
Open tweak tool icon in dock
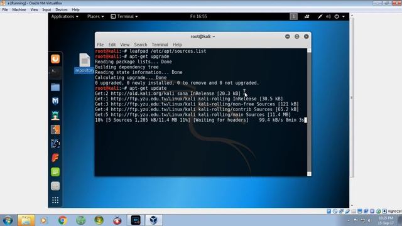[55, 186]
